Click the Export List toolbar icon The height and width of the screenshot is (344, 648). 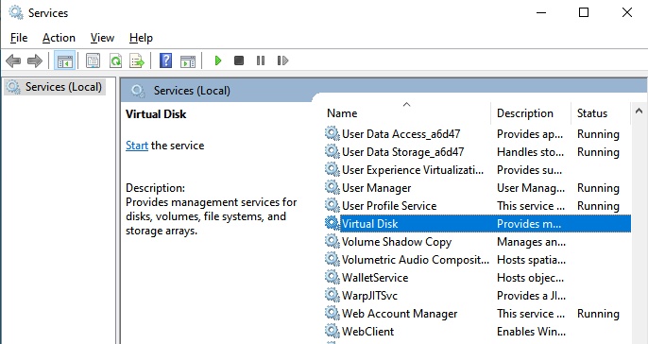(137, 61)
